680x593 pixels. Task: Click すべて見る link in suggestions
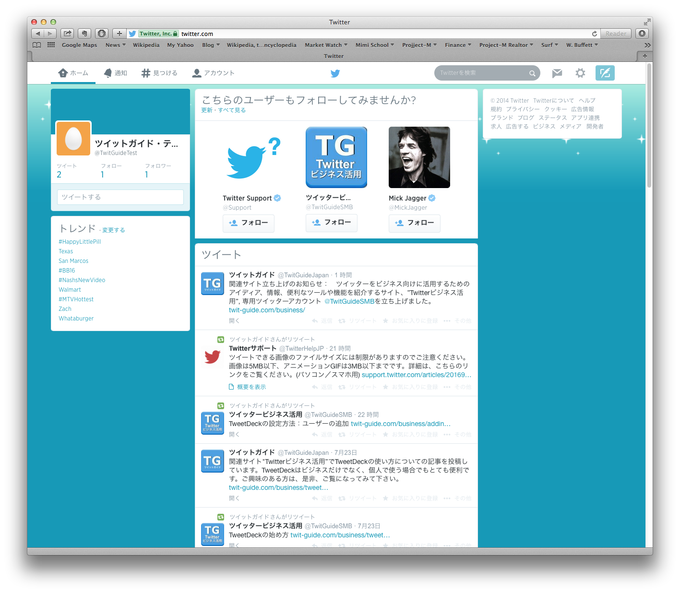(x=232, y=110)
